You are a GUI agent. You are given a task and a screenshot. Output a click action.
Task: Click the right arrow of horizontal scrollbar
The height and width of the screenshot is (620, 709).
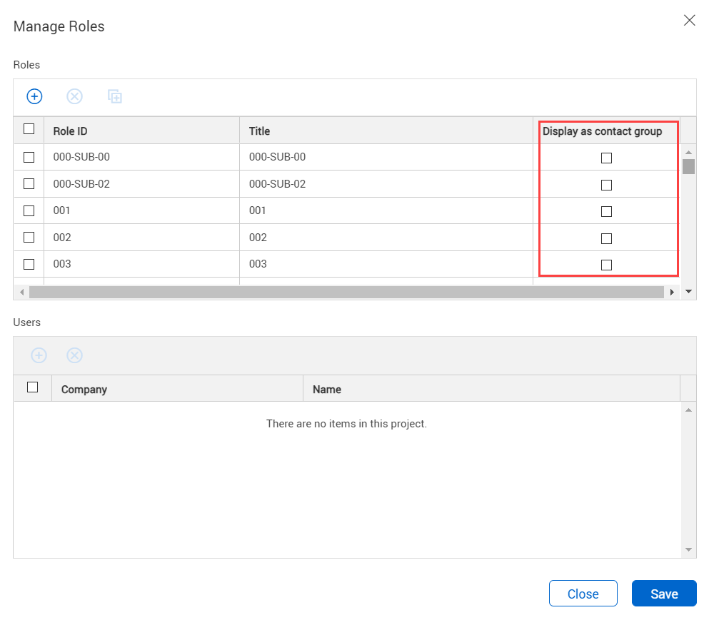pyautogui.click(x=672, y=293)
